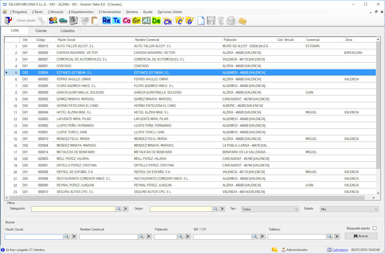Click the folder C toolbar icon

(x=179, y=20)
